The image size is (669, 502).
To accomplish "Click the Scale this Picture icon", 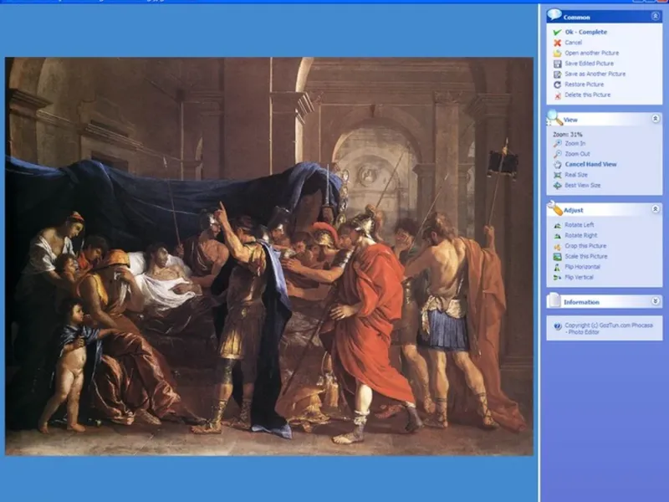I will [x=557, y=257].
